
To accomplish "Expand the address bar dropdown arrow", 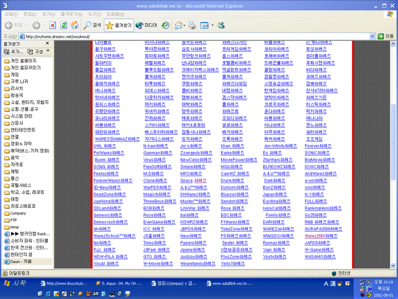I will click(372, 36).
